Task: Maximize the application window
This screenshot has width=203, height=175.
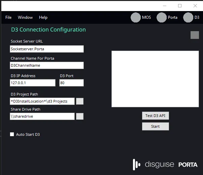Action: [180, 6]
